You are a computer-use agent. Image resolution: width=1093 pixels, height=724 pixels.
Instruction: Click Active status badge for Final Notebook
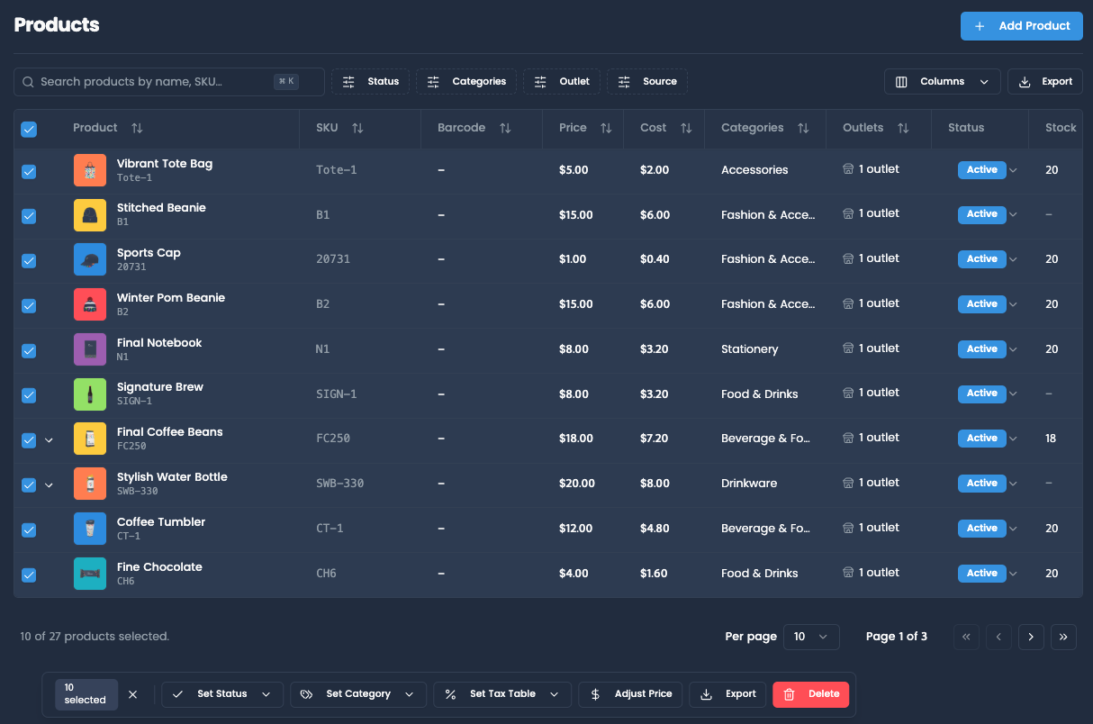(x=981, y=349)
